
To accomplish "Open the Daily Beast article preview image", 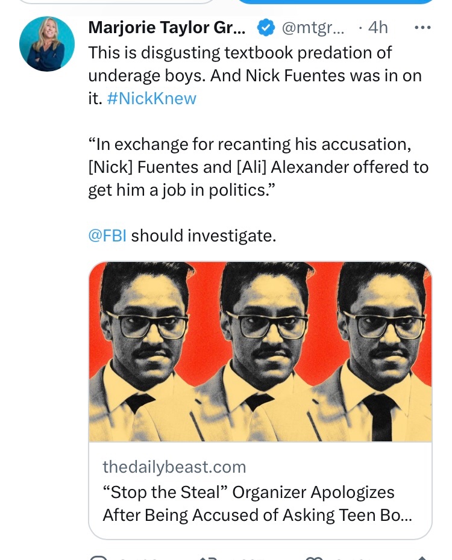I will pyautogui.click(x=260, y=351).
